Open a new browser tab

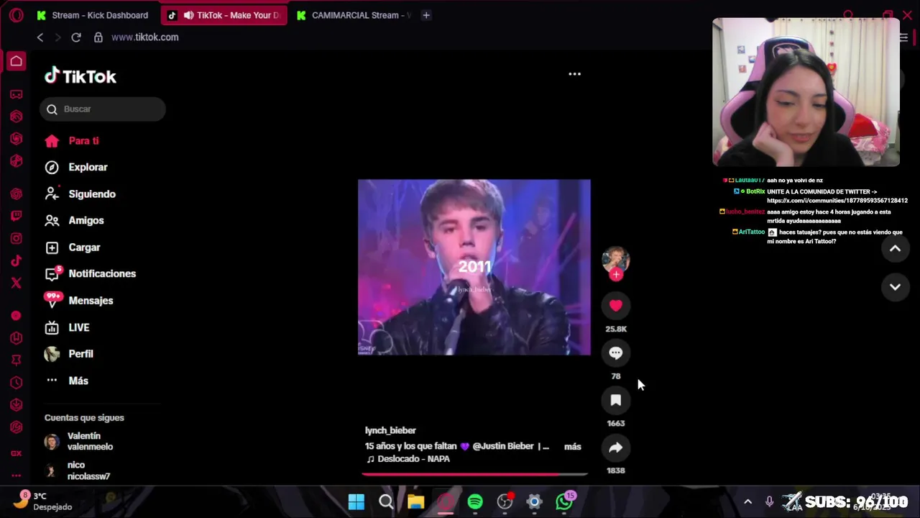click(x=426, y=15)
